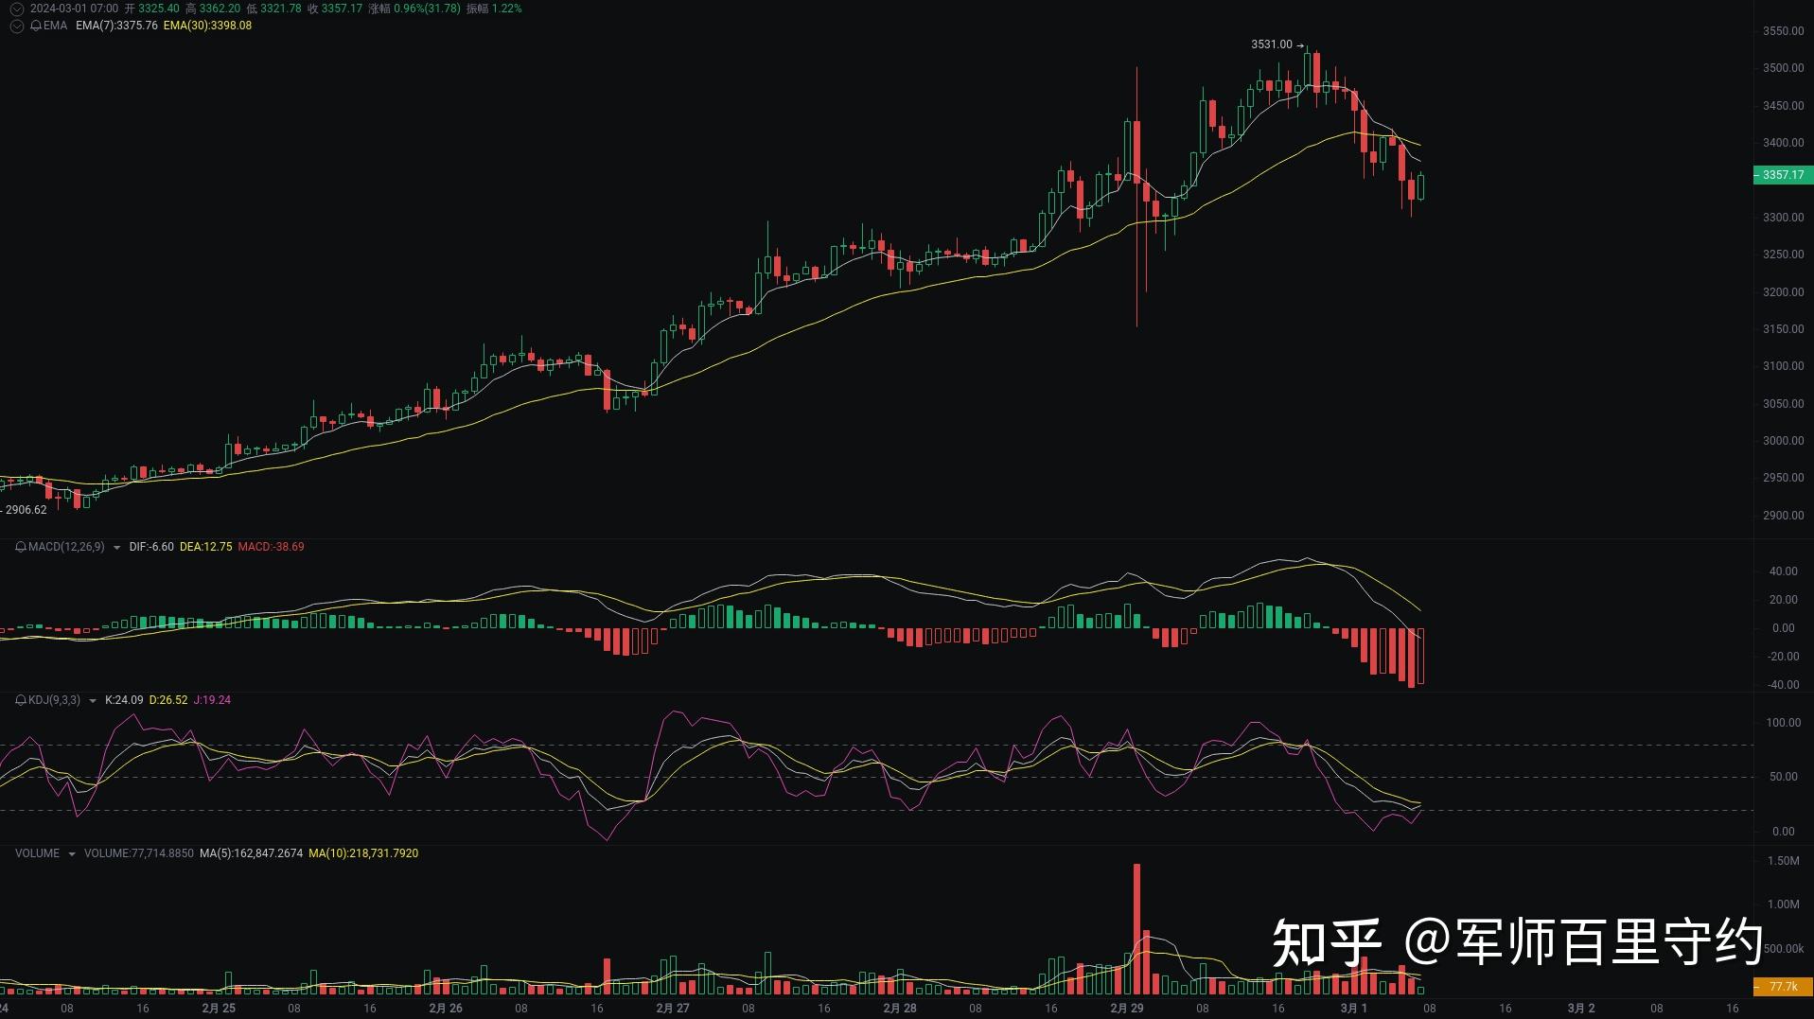Click the MA(5):162,847.2674 value

[251, 853]
